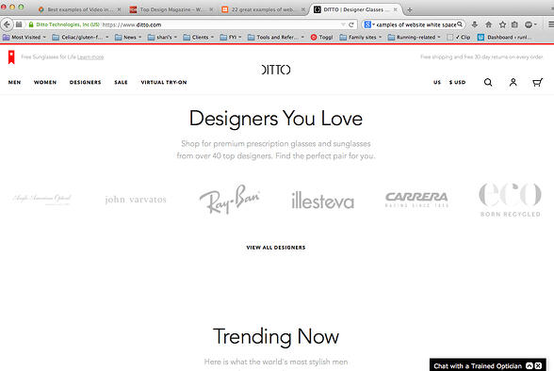Click the Ray-Ban designer logo
The height and width of the screenshot is (371, 554).
click(x=230, y=199)
